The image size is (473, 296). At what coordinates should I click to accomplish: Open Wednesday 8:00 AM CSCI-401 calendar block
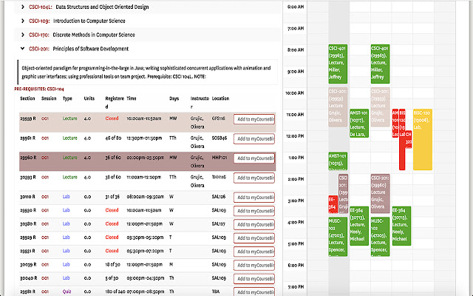click(x=380, y=64)
